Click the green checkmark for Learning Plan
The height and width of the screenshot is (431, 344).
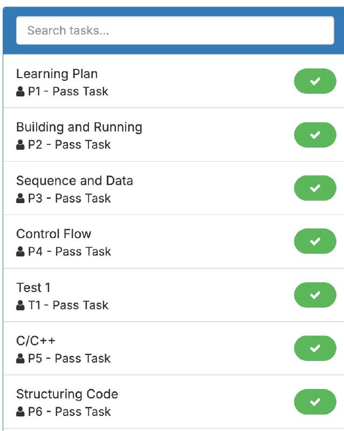click(x=315, y=81)
